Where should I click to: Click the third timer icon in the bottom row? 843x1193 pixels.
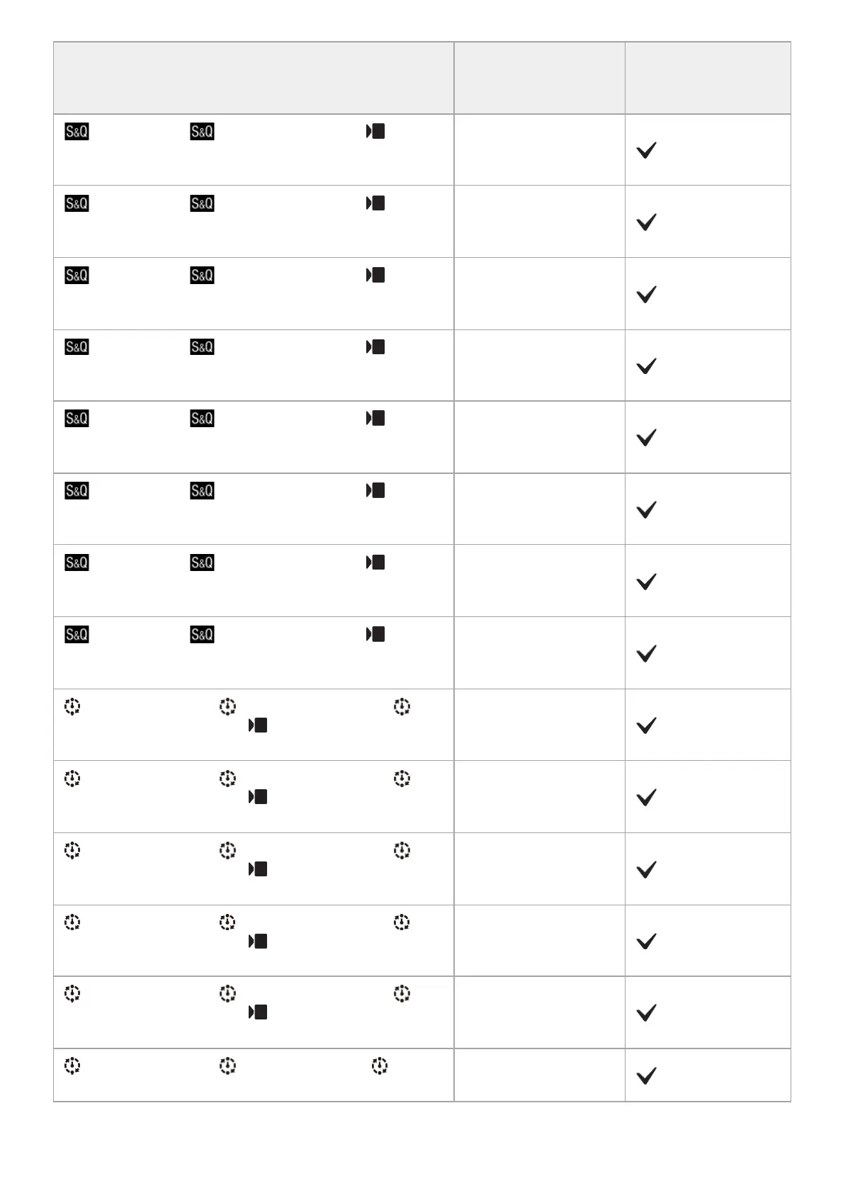pyautogui.click(x=380, y=1065)
